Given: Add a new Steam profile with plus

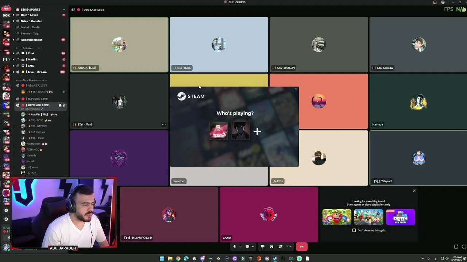Looking at the screenshot, I should coord(257,131).
